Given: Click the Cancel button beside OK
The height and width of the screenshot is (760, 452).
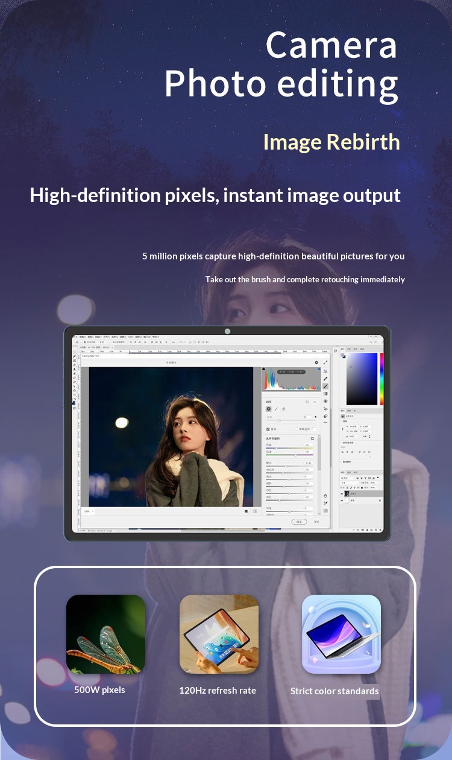Looking at the screenshot, I should (x=316, y=522).
